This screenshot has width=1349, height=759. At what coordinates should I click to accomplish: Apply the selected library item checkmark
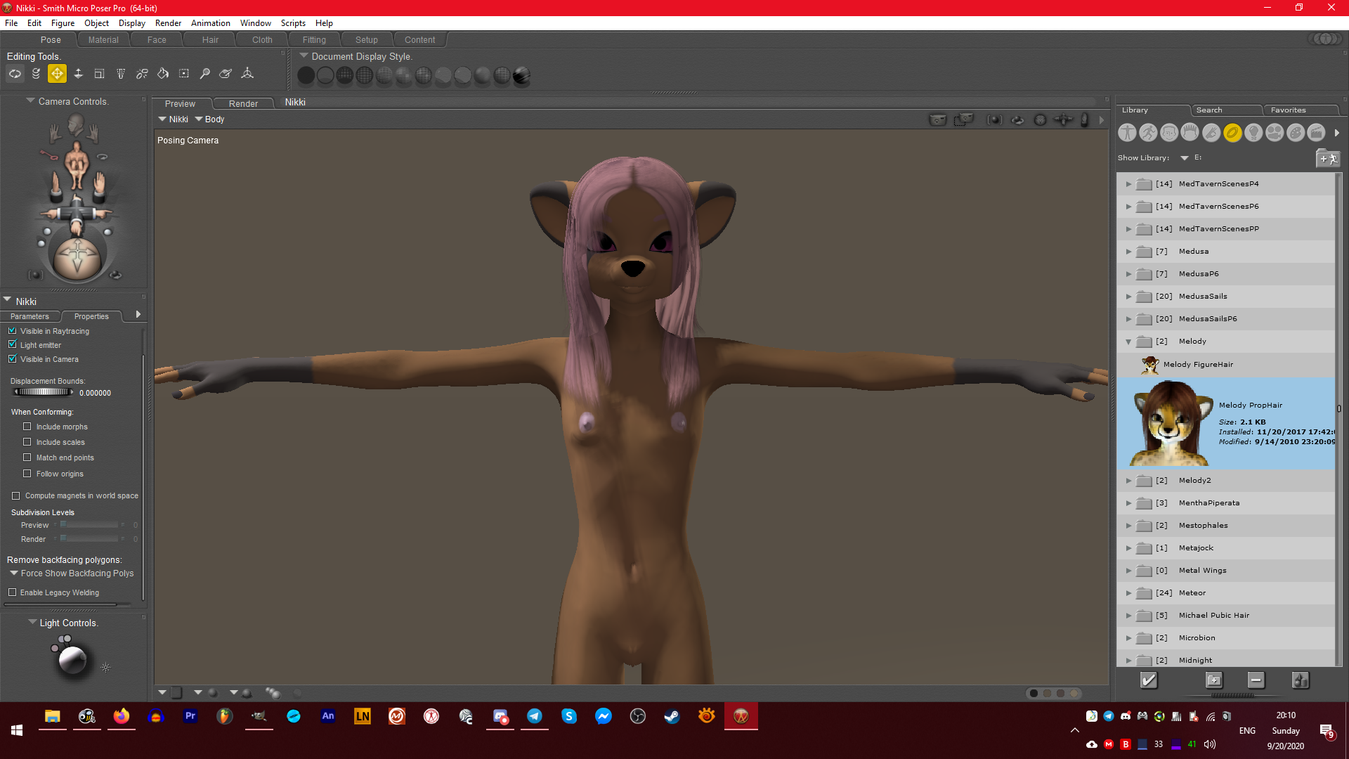(x=1149, y=680)
